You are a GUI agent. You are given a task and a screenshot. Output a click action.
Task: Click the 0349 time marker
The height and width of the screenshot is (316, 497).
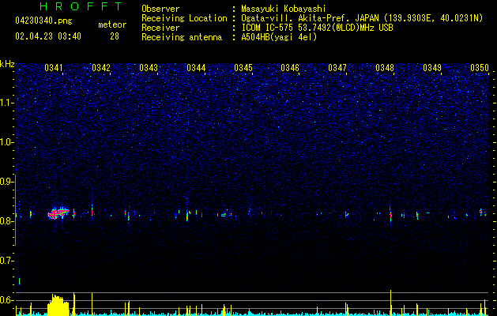(432, 68)
